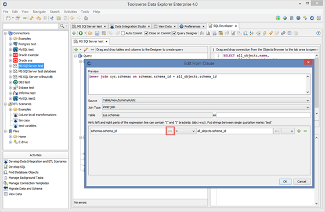Image resolution: width=325 pixels, height=212 pixels.
Task: Remove expression line with green minus in dialog
Action: [x=305, y=131]
